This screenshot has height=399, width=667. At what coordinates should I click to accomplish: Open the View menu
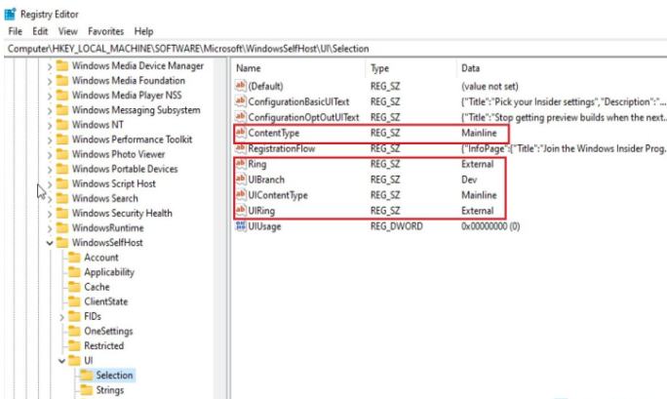point(67,31)
